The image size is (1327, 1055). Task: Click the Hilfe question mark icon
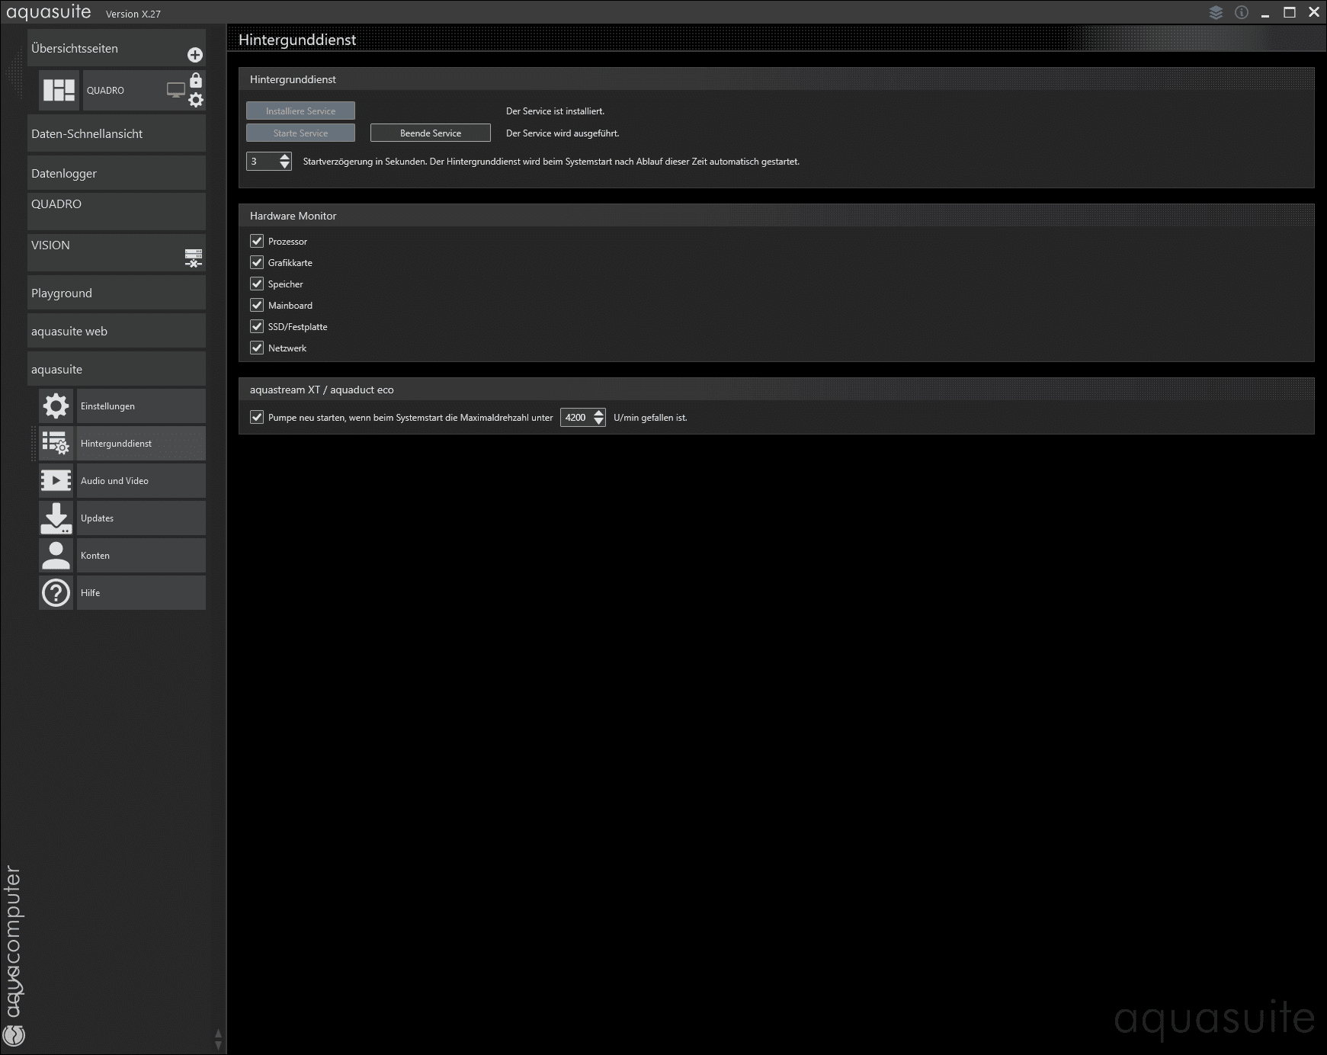(56, 592)
